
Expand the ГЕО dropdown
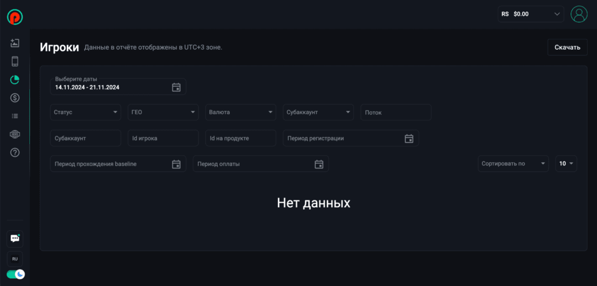(163, 112)
